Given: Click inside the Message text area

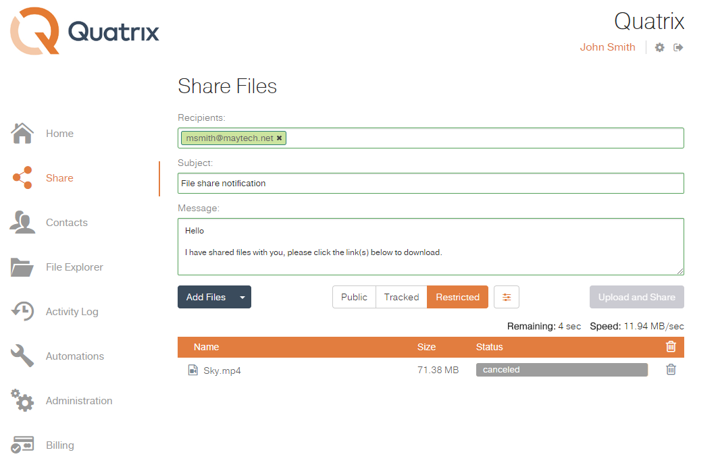Looking at the screenshot, I should point(431,246).
